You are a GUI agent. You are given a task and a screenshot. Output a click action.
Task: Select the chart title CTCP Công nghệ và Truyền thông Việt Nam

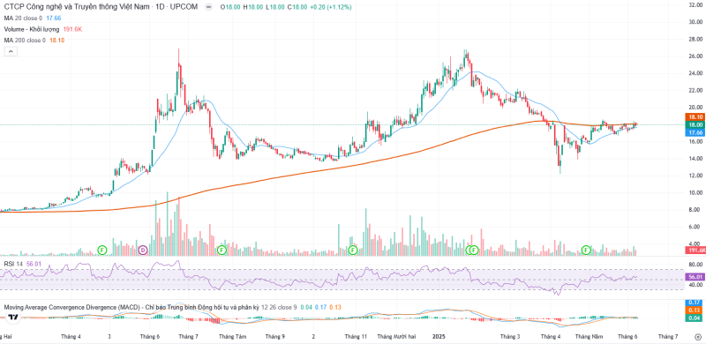(x=77, y=8)
